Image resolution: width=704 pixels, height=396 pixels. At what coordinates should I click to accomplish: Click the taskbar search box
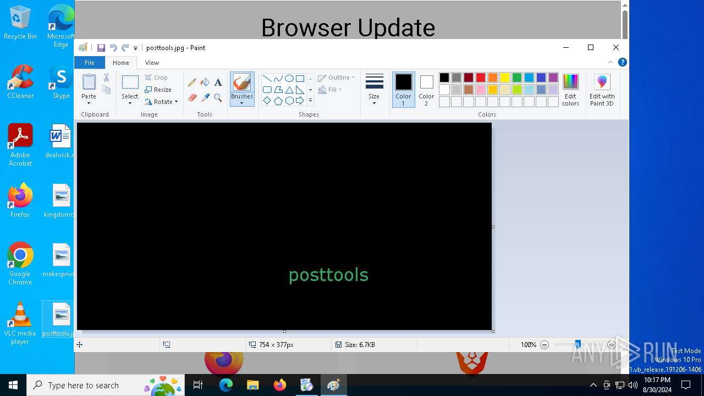click(105, 385)
